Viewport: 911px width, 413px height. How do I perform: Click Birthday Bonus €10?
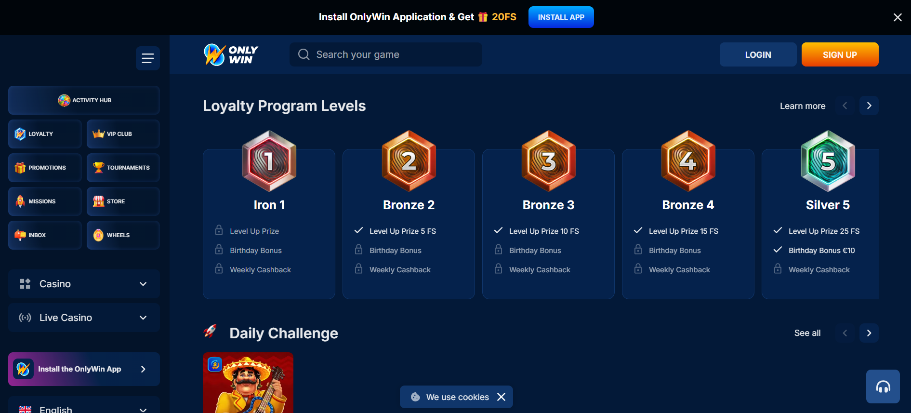tap(821, 251)
